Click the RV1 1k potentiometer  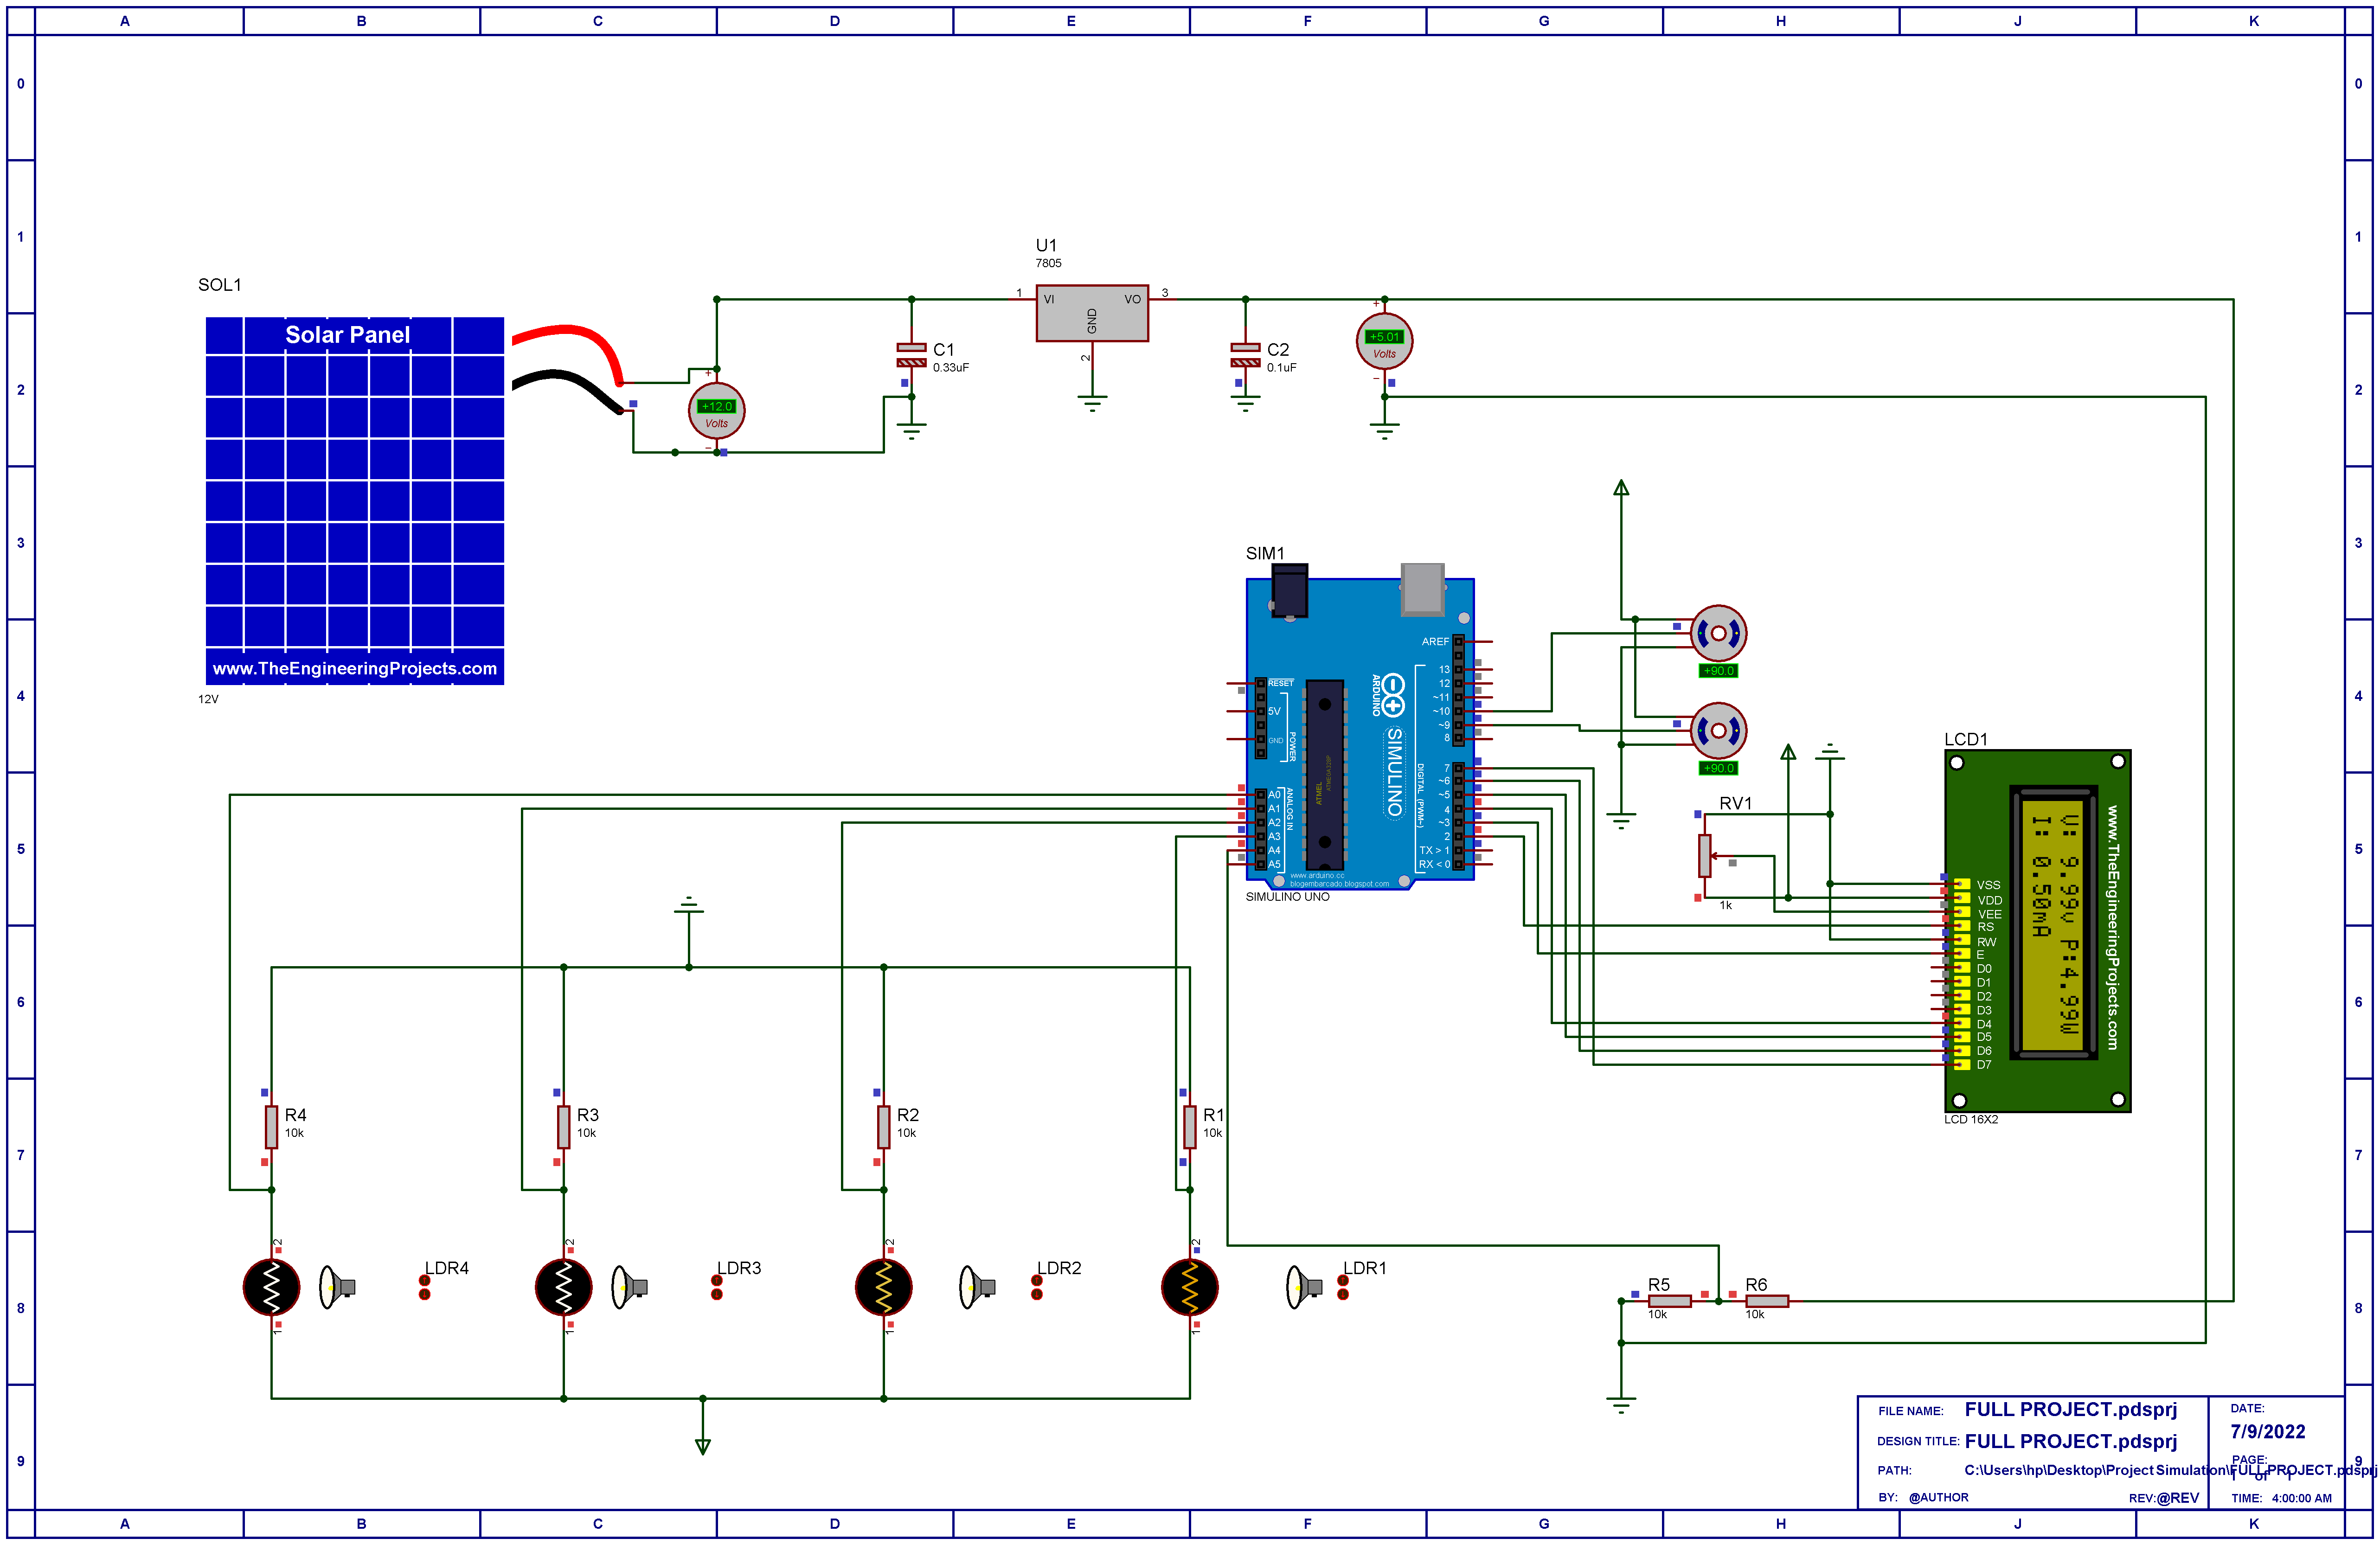[1704, 856]
